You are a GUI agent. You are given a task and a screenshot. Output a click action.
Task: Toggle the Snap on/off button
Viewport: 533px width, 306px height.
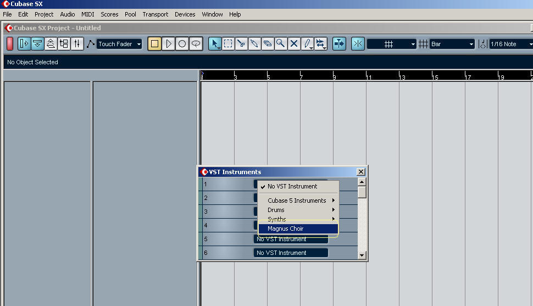[358, 43]
